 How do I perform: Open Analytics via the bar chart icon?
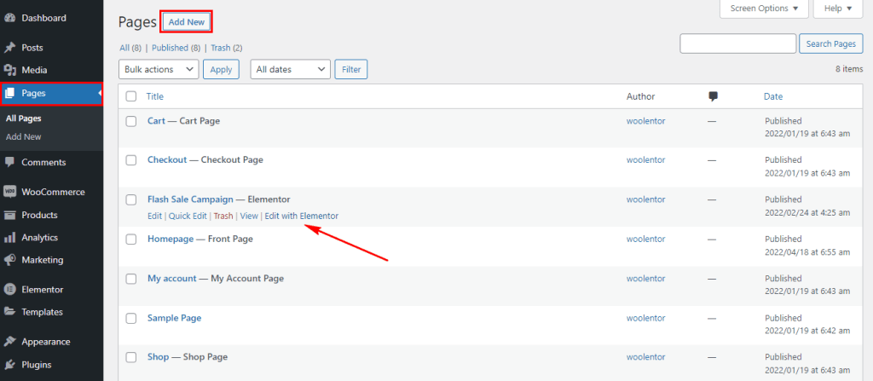click(x=10, y=238)
